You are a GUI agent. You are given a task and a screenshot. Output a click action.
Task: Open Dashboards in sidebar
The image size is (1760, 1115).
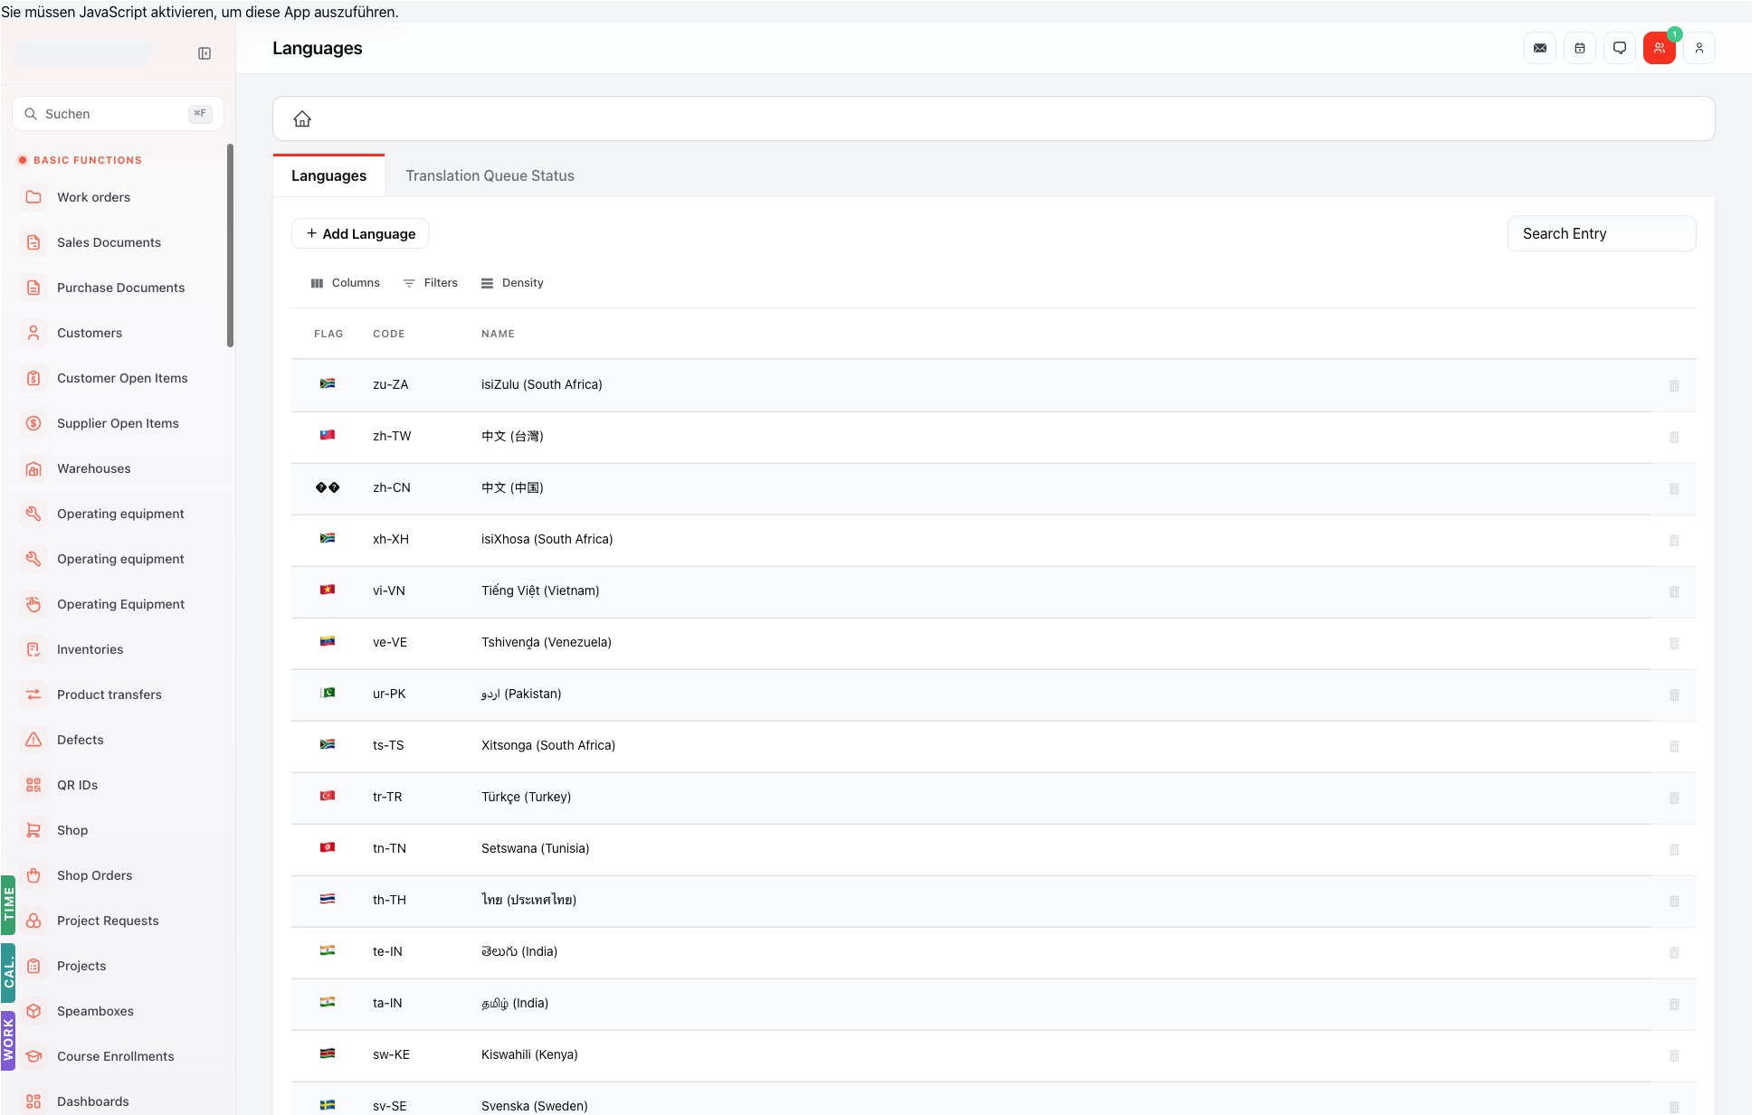pos(118,1101)
